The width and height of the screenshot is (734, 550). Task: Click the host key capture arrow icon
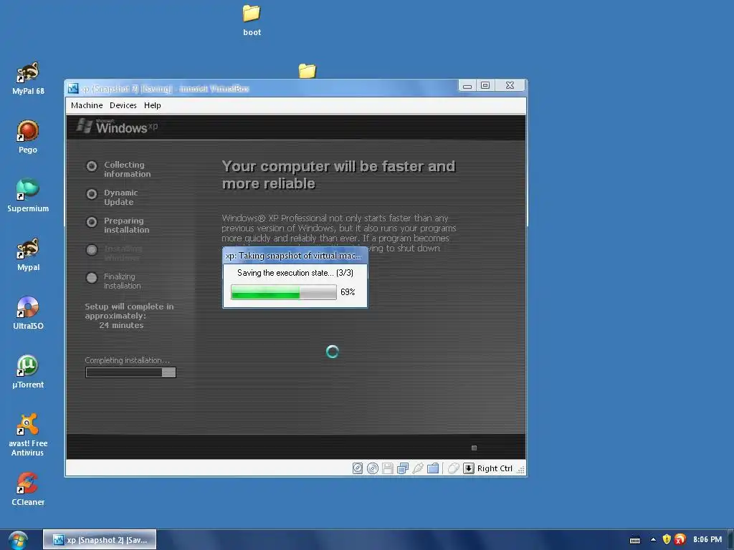469,468
